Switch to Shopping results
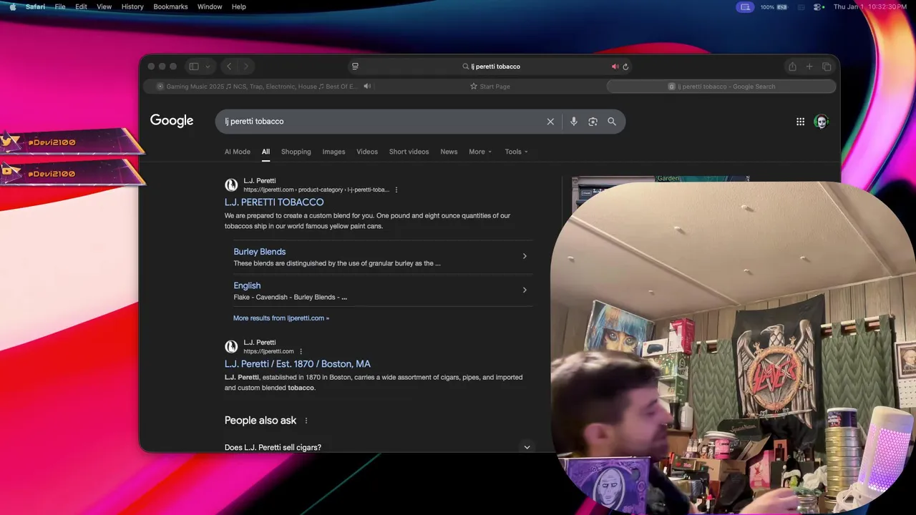 [x=296, y=152]
